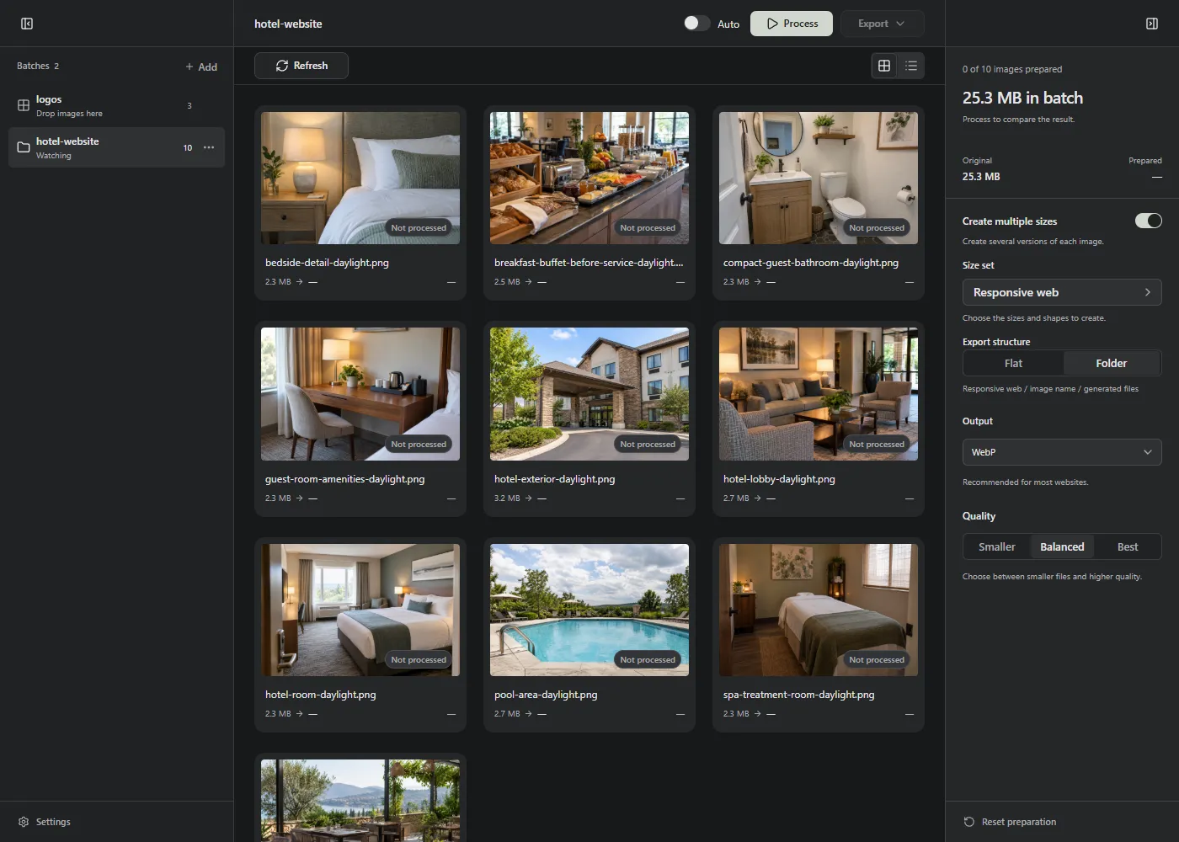Image resolution: width=1179 pixels, height=842 pixels.
Task: Open hotel-exterior-daylight.png thumbnail
Action: pos(589,394)
